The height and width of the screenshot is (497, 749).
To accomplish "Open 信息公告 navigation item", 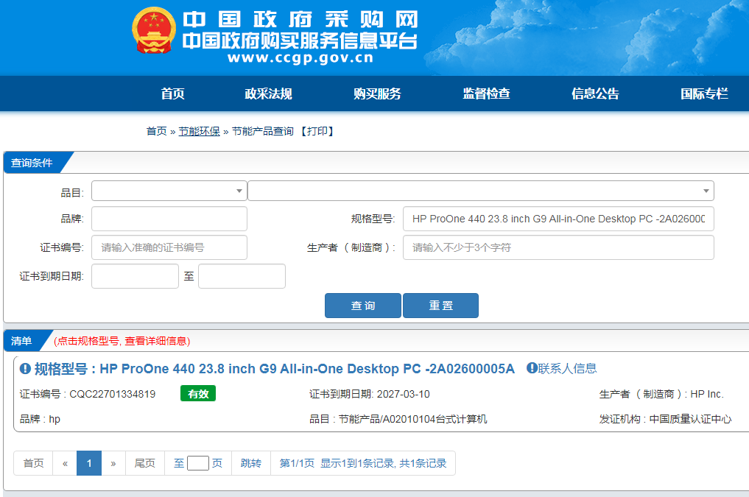I will (595, 94).
